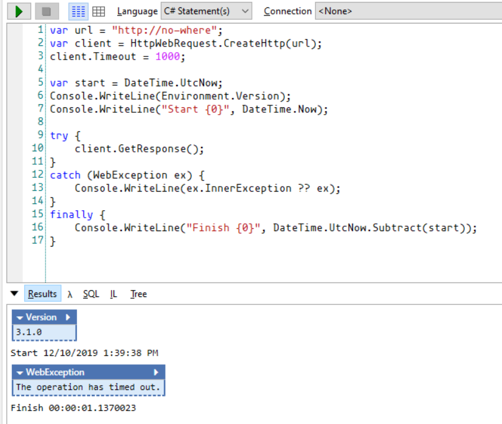Stop query execution with the gray square

(47, 11)
